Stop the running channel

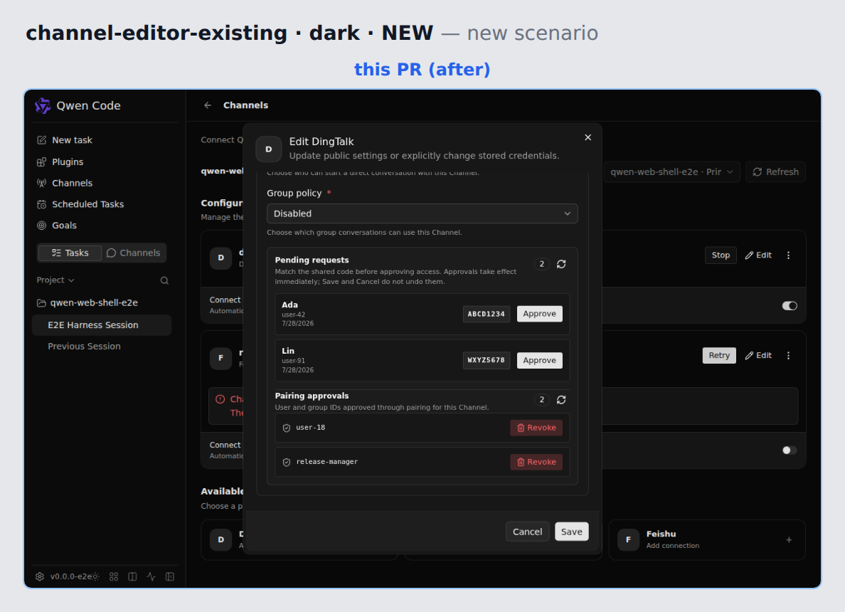click(721, 255)
